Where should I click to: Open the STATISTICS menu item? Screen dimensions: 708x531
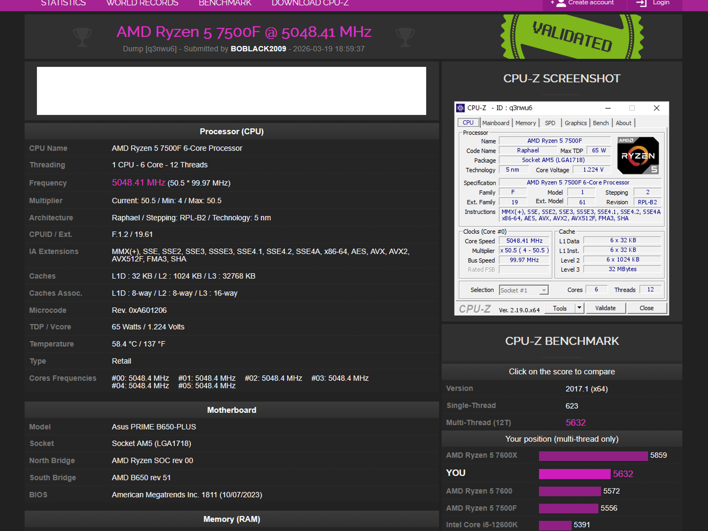coord(63,3)
